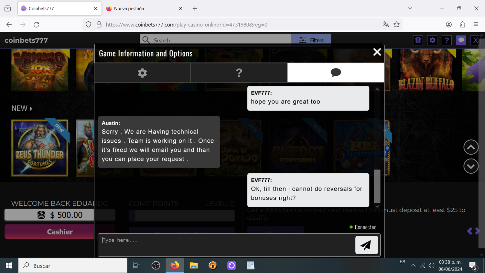Click the magnifier search icon
The height and width of the screenshot is (273, 485).
coord(146,40)
